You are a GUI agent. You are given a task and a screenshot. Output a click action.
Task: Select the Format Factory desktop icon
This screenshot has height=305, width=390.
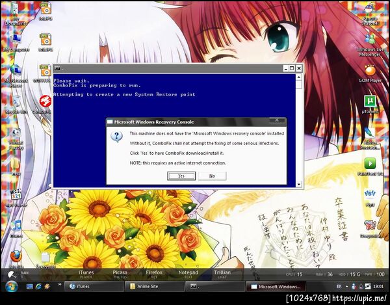coord(16,139)
